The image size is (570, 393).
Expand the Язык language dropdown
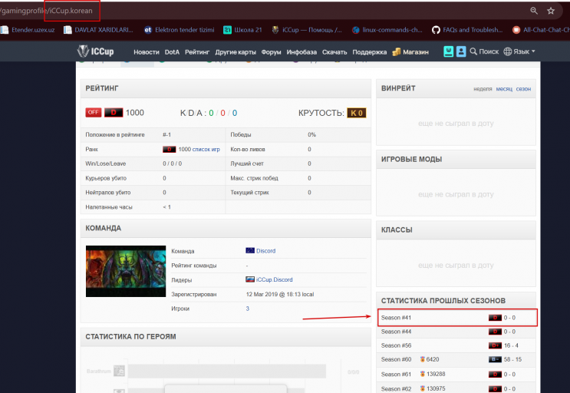[524, 51]
